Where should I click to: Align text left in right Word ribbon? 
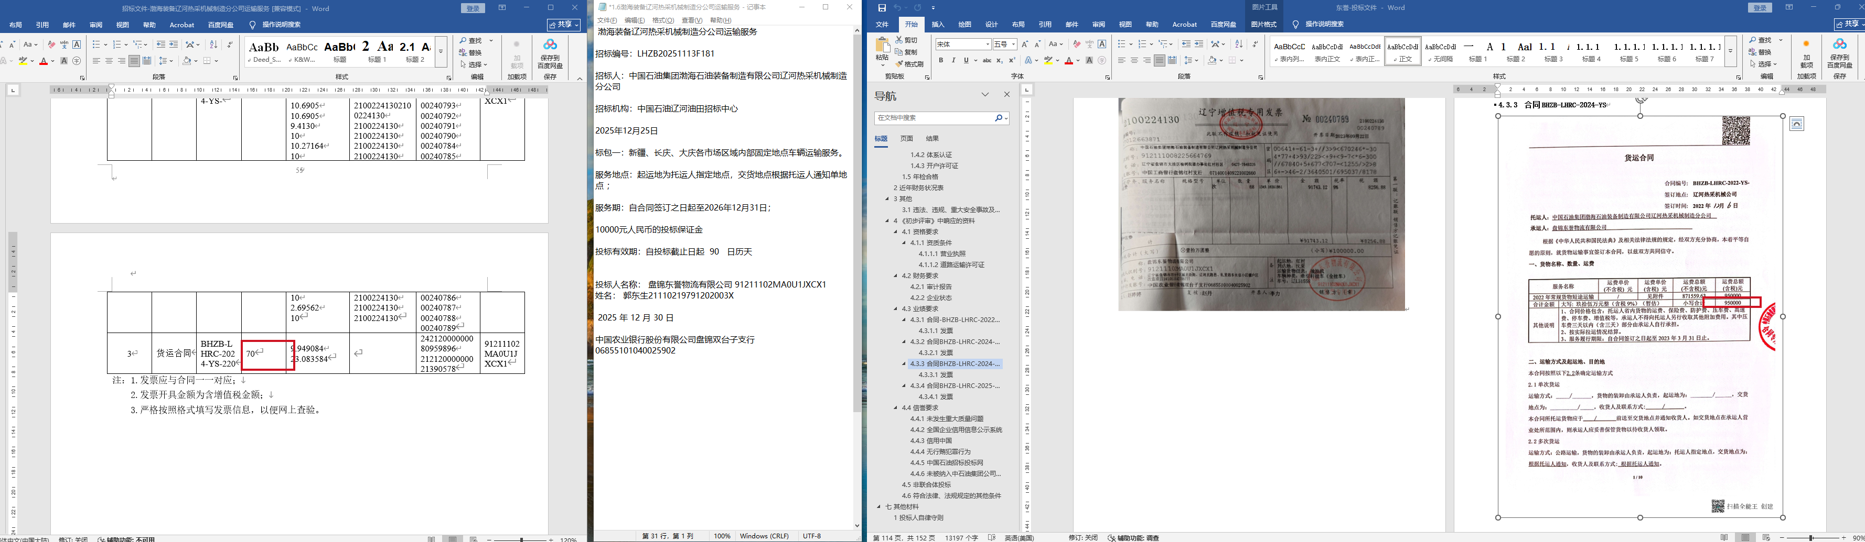click(1121, 61)
